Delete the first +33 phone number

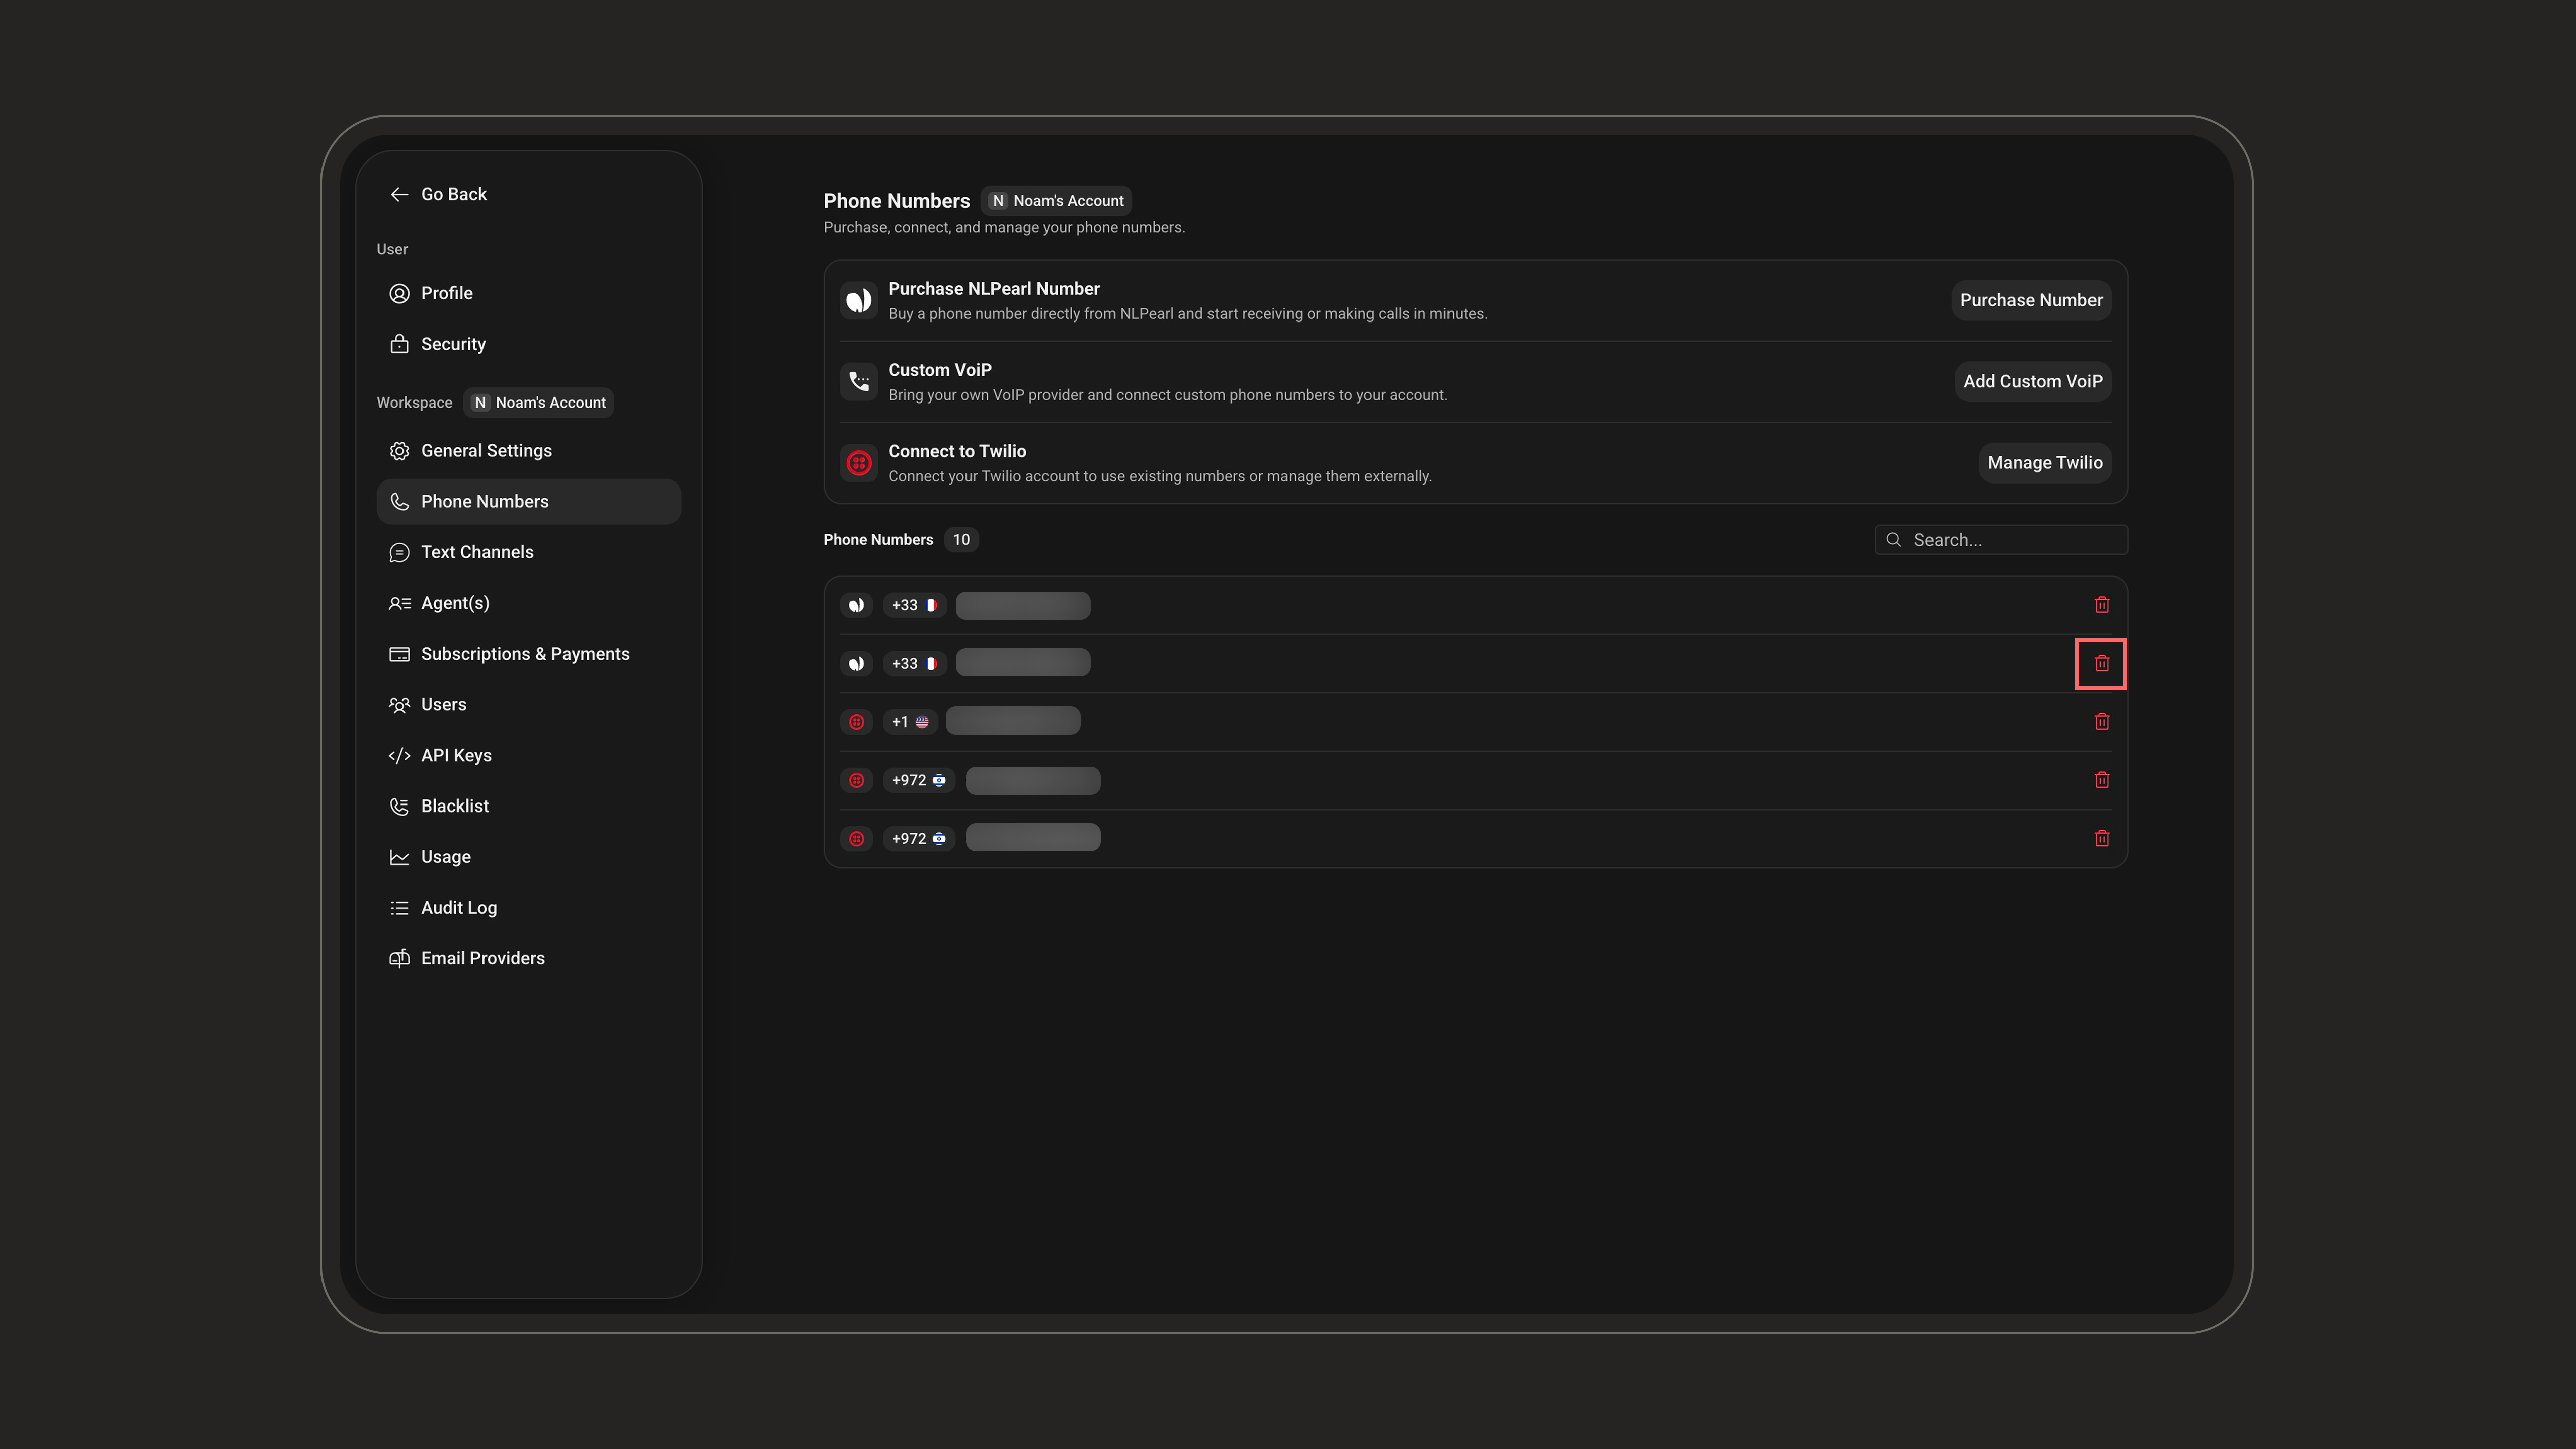pos(2101,605)
